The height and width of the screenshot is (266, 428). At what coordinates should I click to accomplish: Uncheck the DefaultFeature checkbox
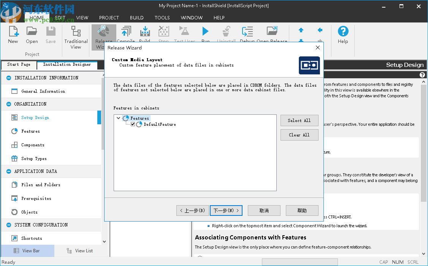133,124
